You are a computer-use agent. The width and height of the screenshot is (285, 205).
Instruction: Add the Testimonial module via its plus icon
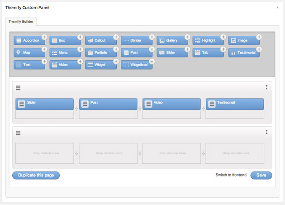coord(259,49)
